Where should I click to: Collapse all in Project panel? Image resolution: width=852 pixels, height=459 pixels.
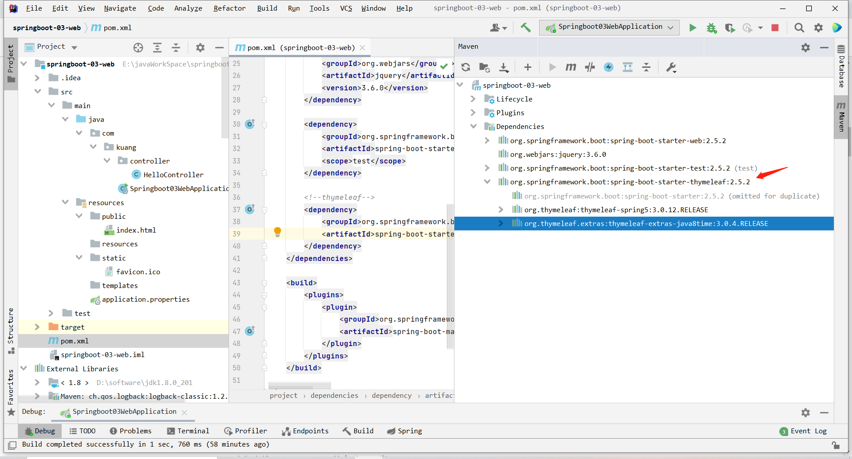pos(176,47)
